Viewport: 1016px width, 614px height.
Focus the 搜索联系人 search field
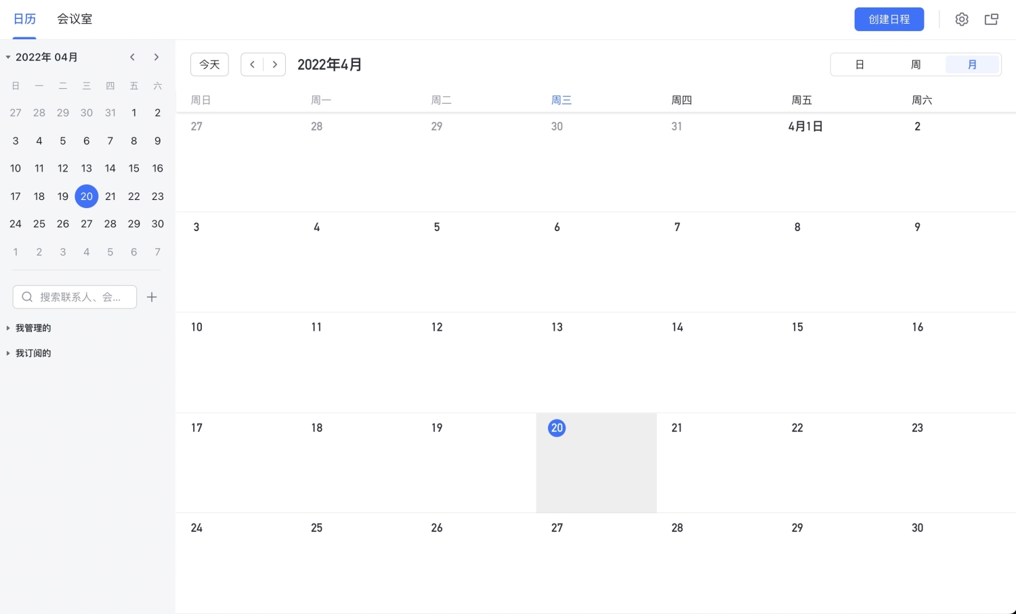click(75, 297)
